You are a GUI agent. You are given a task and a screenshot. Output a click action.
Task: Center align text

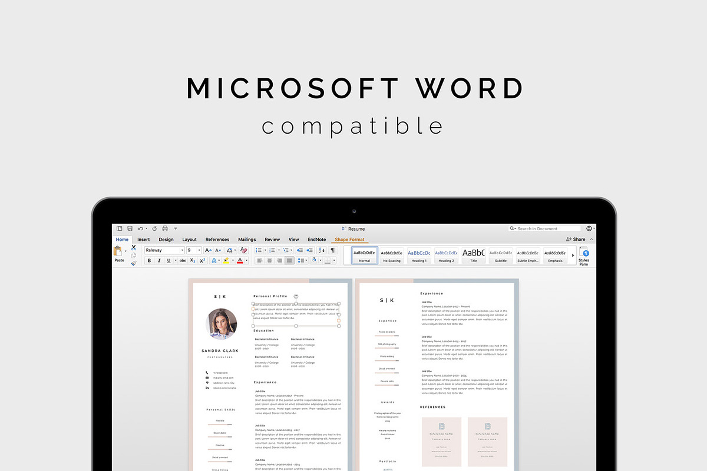(x=270, y=260)
